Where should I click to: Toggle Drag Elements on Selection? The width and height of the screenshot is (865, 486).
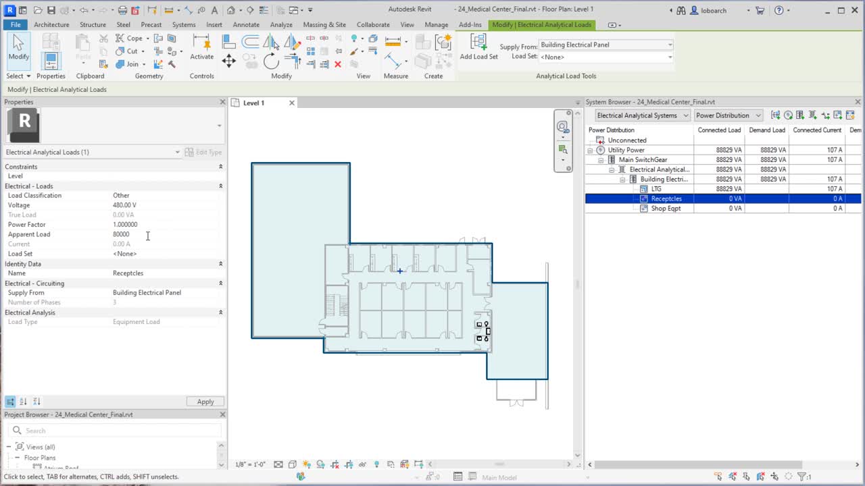[774, 477]
